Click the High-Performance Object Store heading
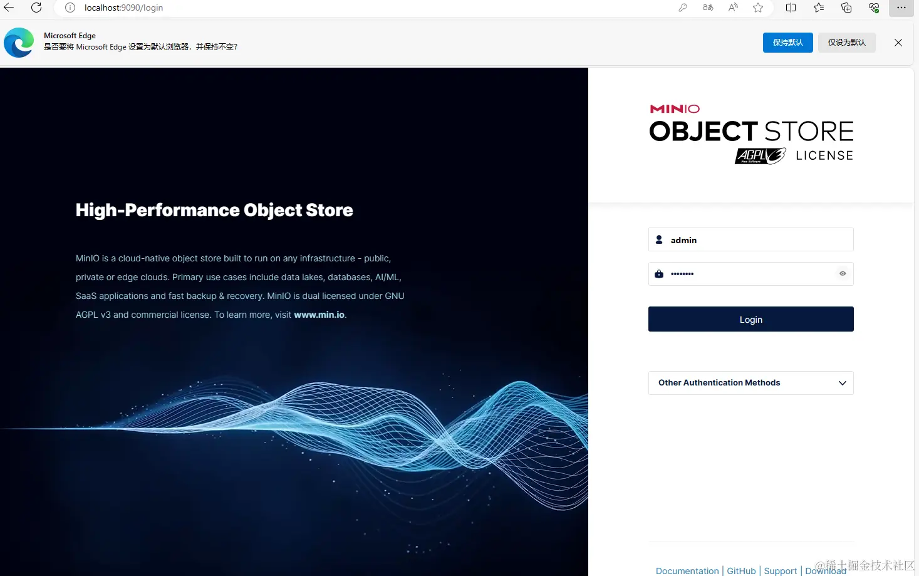 click(214, 210)
